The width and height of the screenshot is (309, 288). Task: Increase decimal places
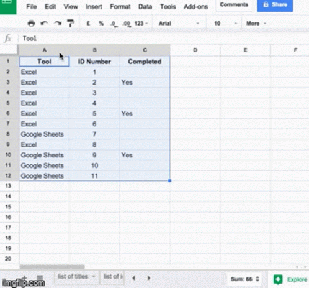pyautogui.click(x=127, y=24)
